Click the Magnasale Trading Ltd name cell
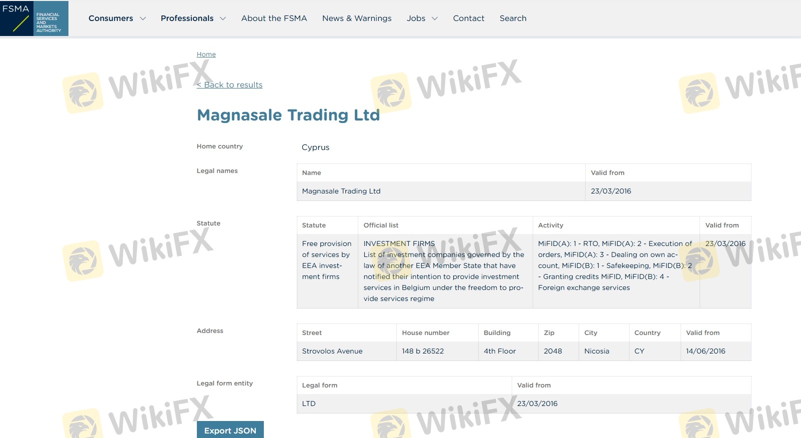This screenshot has height=438, width=801. [441, 191]
